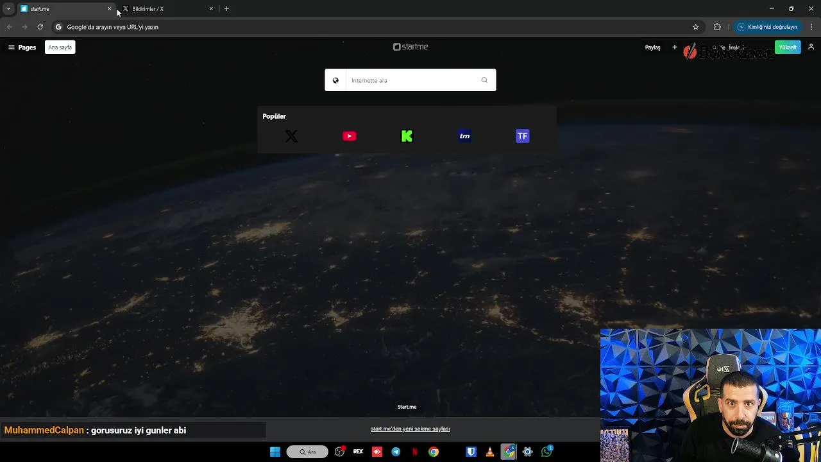Close the 'Bildirimler / X' tab

click(211, 9)
